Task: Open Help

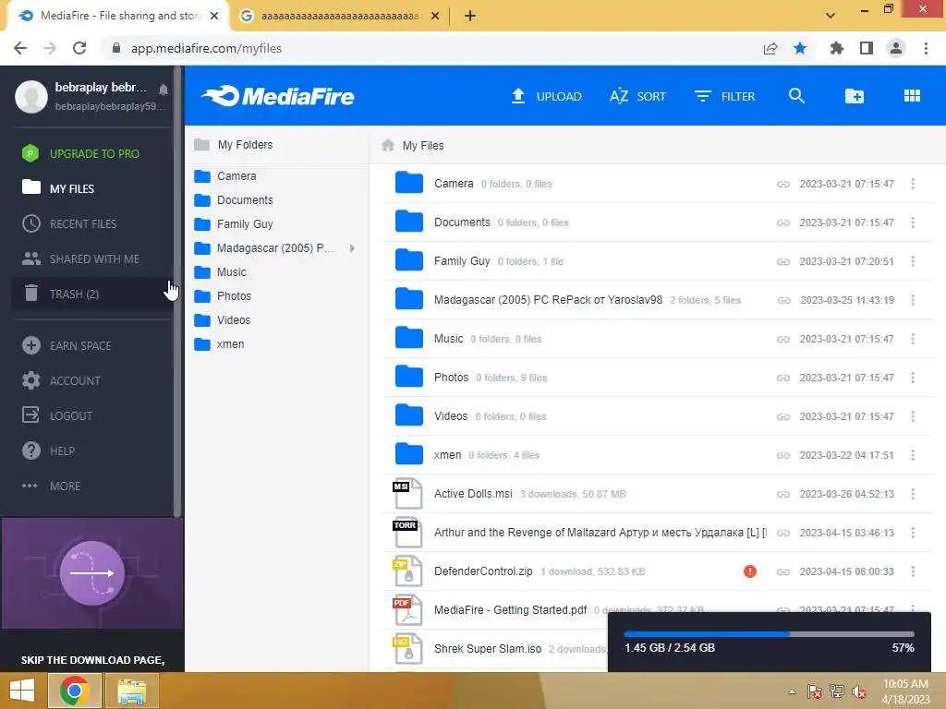Action: [x=48, y=451]
